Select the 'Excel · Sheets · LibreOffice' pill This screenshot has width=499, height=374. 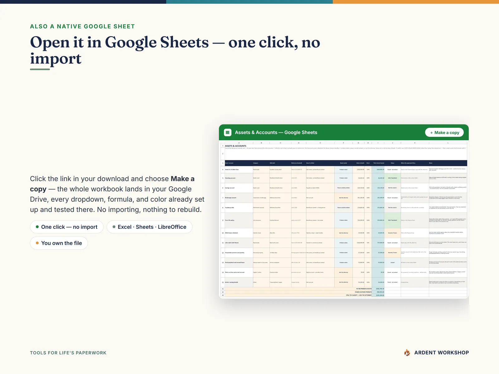[149, 227]
